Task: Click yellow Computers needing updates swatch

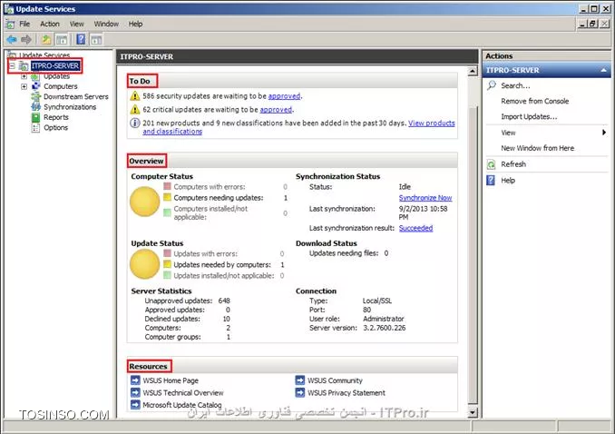Action: pos(168,197)
